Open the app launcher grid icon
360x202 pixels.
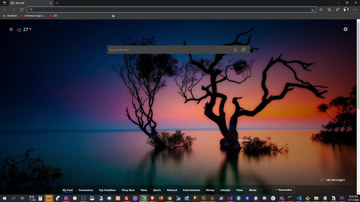tap(11, 29)
